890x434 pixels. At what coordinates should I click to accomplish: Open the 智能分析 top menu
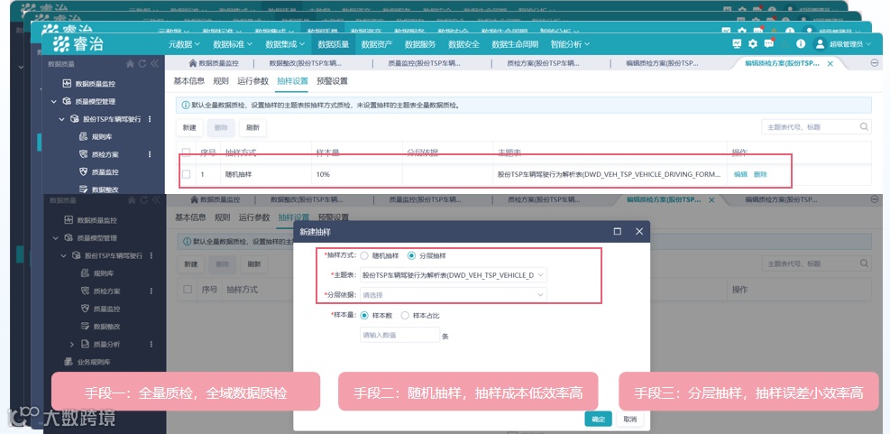[x=570, y=44]
